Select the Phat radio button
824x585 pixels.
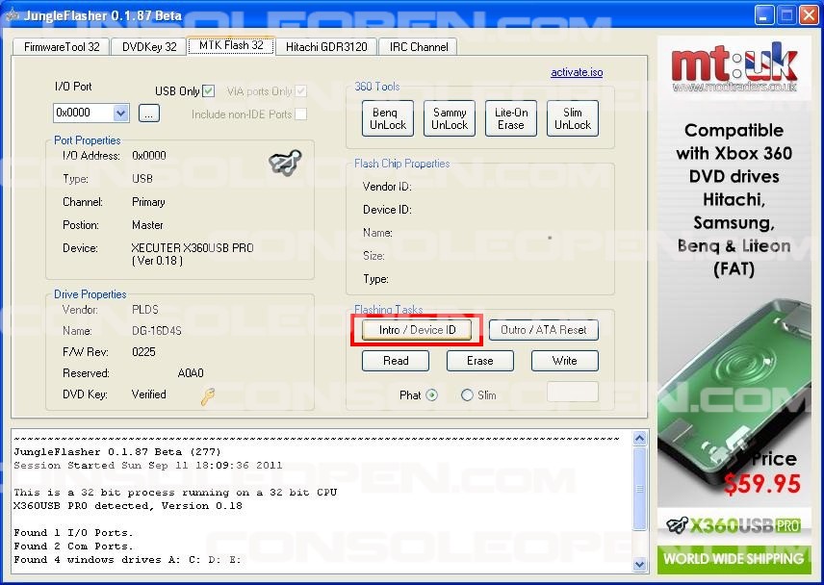pyautogui.click(x=431, y=394)
